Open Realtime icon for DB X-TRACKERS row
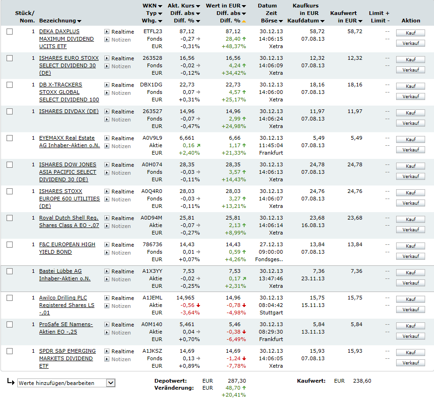The height and width of the screenshot is (399, 434). coord(107,85)
